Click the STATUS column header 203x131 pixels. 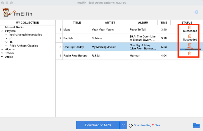point(187,23)
